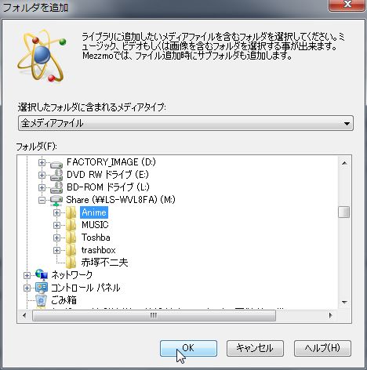Expand the trashbox folder node
The image size is (367, 370).
(56, 250)
